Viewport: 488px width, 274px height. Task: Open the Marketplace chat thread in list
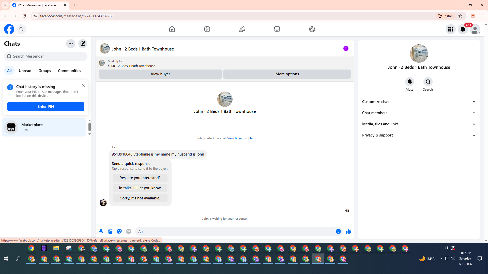coord(44,127)
